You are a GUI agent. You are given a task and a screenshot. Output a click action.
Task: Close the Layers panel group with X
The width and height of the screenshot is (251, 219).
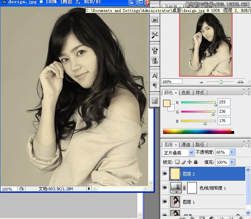tap(248, 141)
